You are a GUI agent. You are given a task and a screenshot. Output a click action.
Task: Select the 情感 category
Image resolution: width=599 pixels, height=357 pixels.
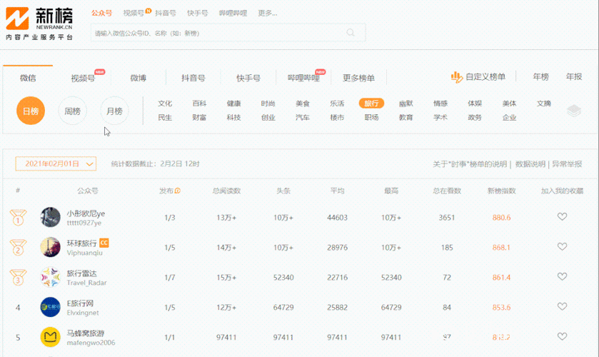441,104
